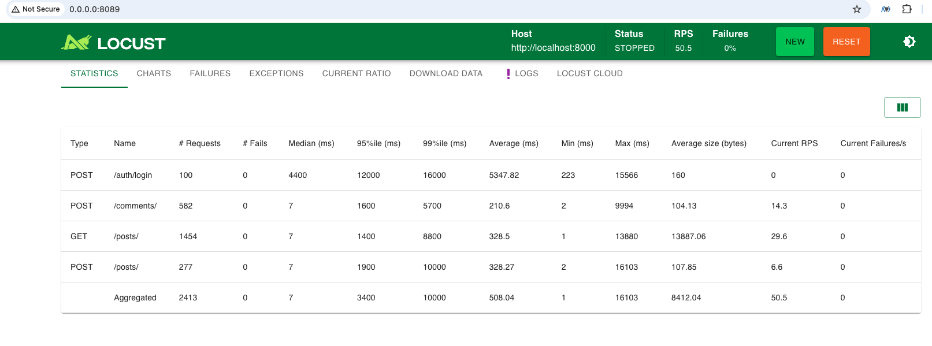Switch to the Charts tab
The image size is (932, 346).
(154, 73)
